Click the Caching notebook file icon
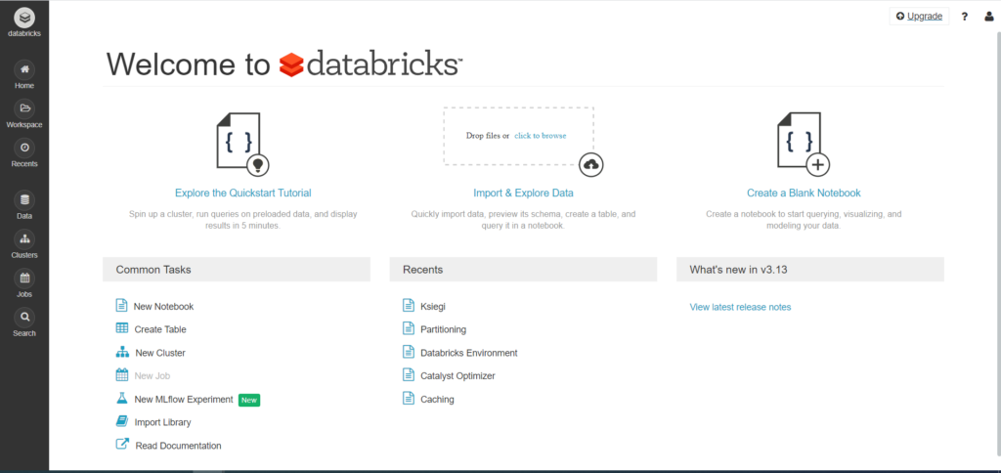 (409, 399)
